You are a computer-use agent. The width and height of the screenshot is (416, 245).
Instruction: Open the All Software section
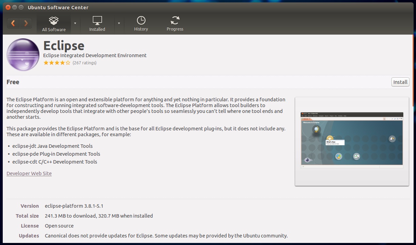53,23
